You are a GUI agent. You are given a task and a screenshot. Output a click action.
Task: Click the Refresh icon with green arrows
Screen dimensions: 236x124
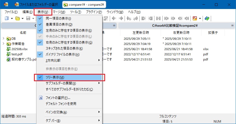(207, 19)
